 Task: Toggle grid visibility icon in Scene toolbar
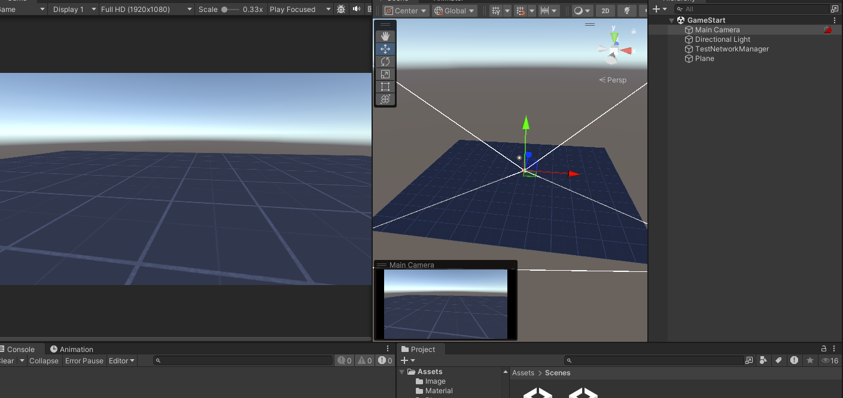pyautogui.click(x=495, y=11)
